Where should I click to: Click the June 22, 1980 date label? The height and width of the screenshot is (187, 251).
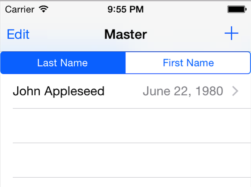click(x=183, y=91)
